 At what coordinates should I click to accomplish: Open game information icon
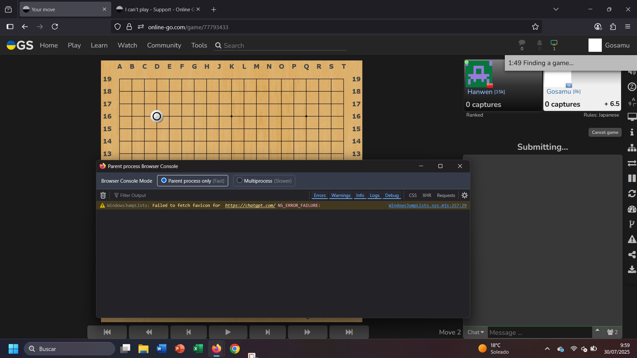[x=632, y=132]
